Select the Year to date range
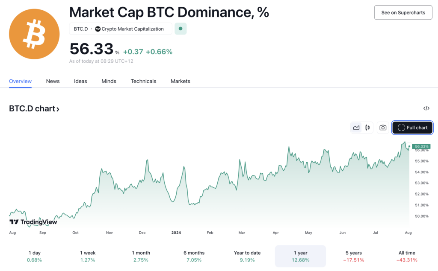The image size is (438, 271). tap(247, 256)
